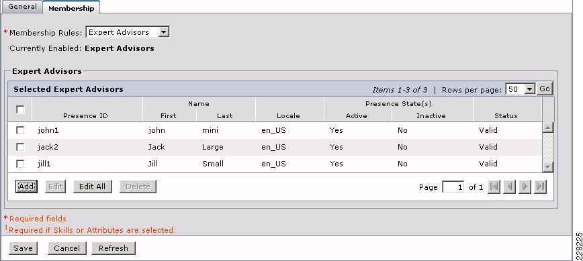Click table scrollbar up arrow

548,127
